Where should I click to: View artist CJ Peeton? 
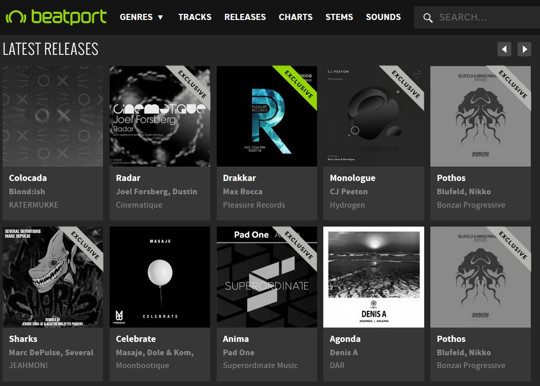(348, 192)
